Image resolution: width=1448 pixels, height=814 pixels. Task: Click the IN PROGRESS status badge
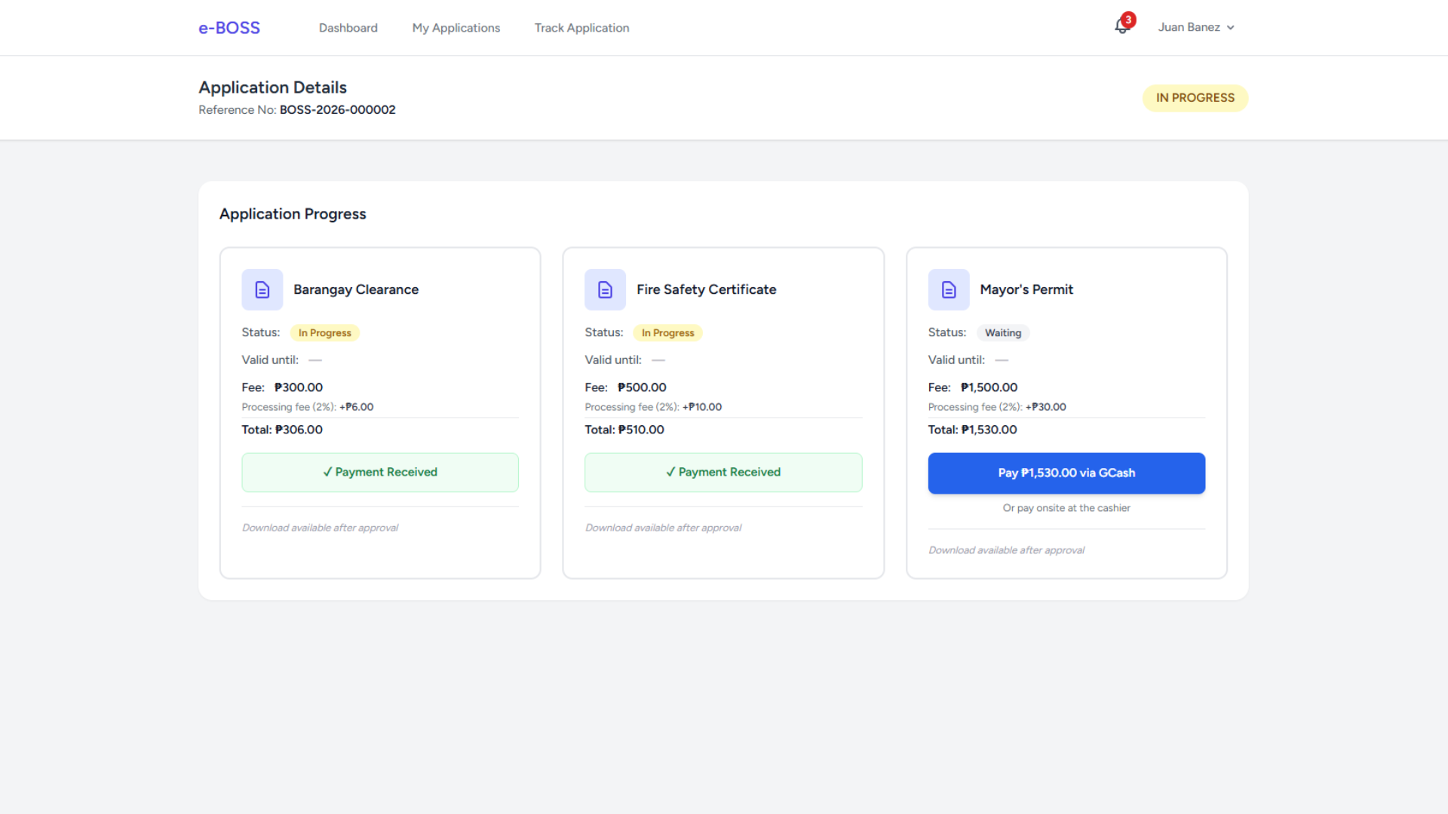(x=1195, y=98)
